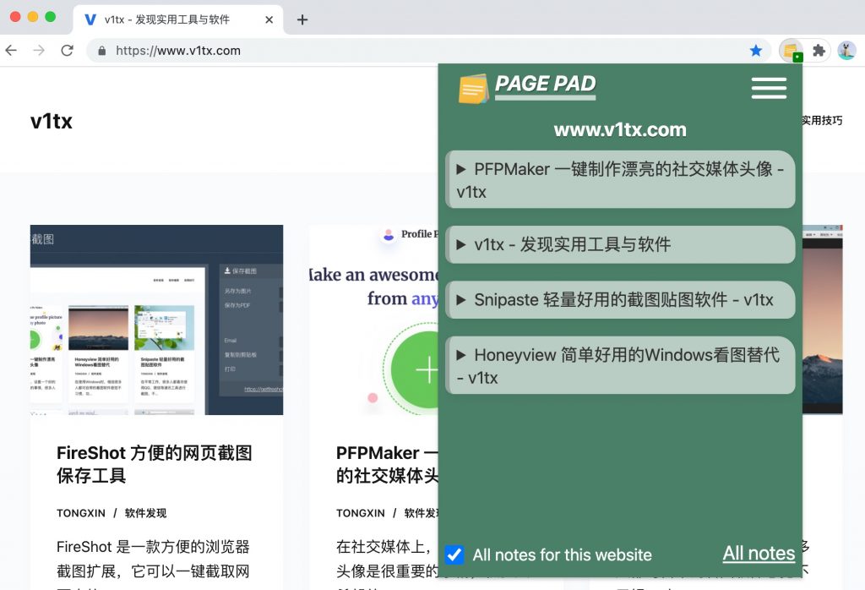This screenshot has height=590, width=865.
Task: Click the FireShot article excerpt text
Action: coord(154,565)
